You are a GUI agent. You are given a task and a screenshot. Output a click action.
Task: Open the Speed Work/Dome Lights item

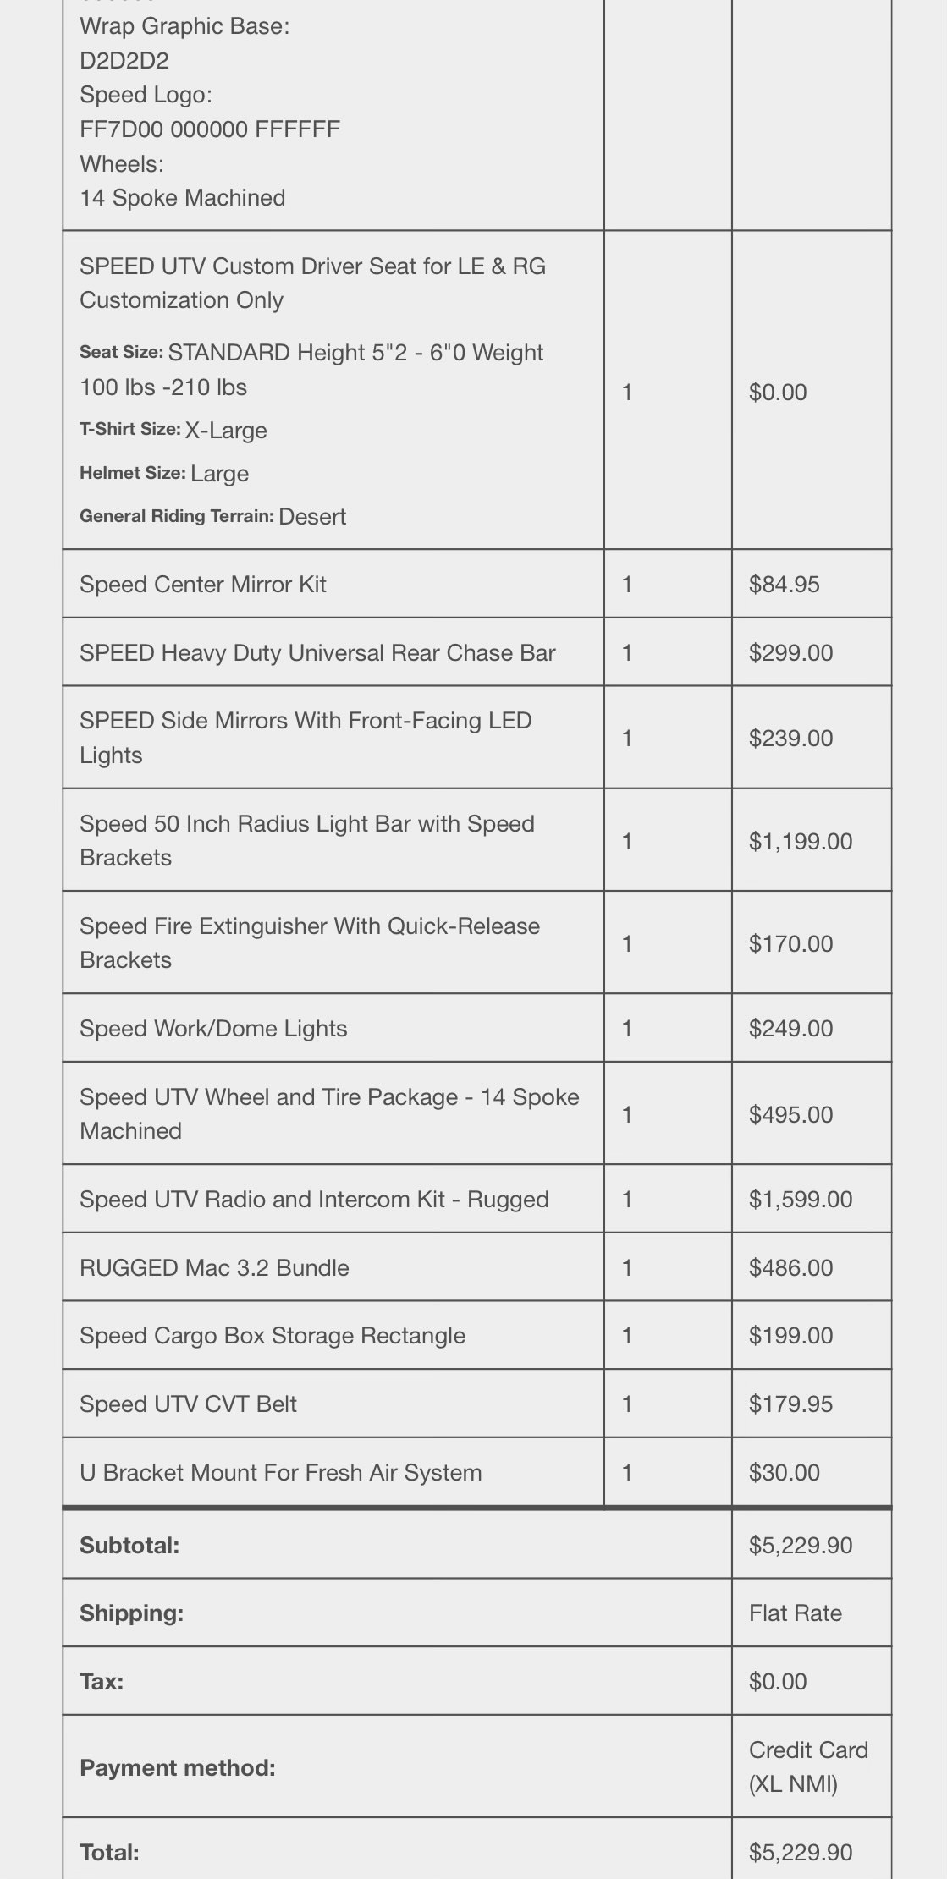pyautogui.click(x=213, y=1029)
